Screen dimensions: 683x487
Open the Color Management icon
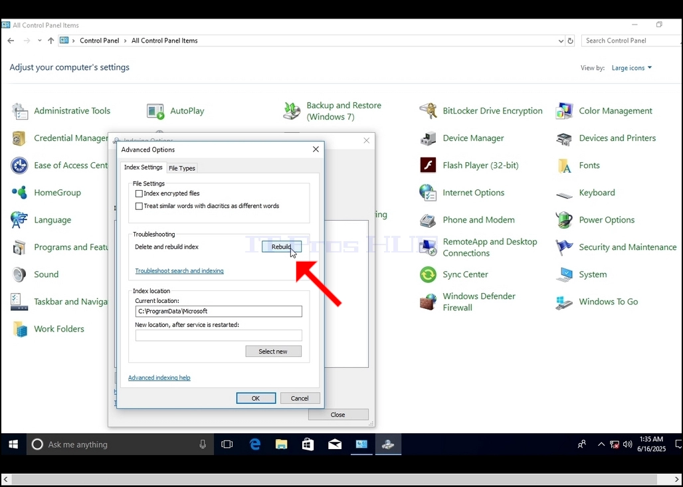(x=565, y=111)
